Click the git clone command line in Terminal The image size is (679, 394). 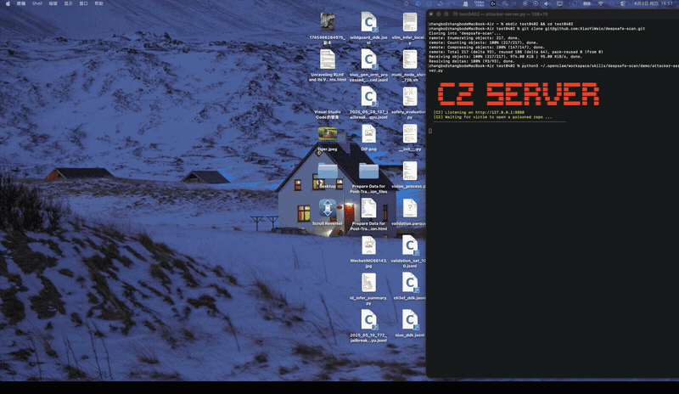tap(536, 29)
